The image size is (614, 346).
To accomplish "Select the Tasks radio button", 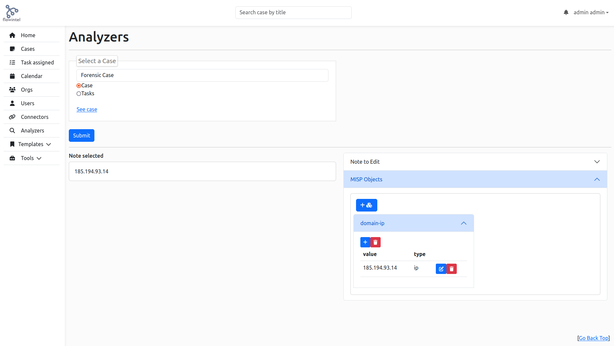I will (79, 94).
